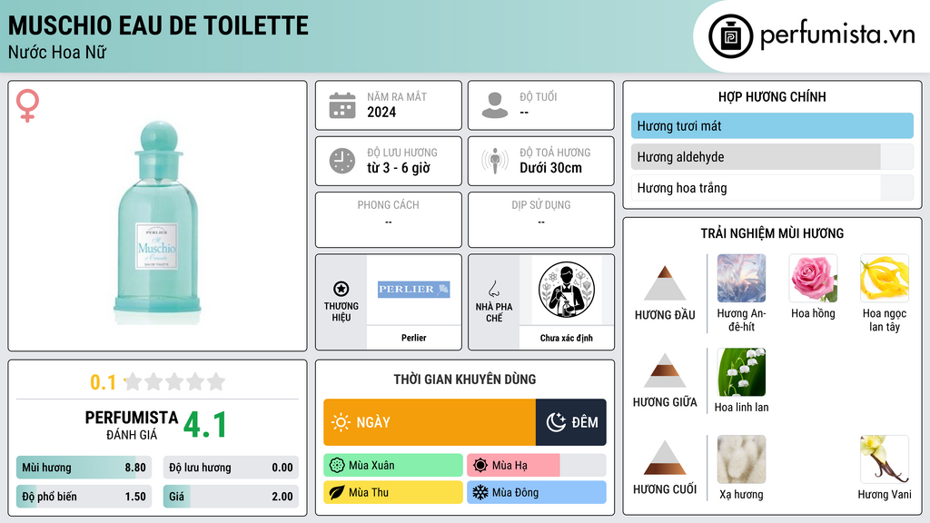Click the launch year value 2024

coord(381,112)
